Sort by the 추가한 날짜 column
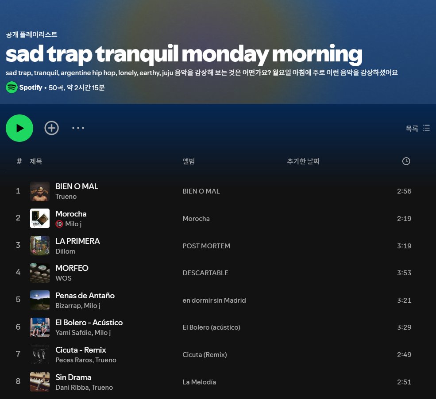 click(303, 161)
